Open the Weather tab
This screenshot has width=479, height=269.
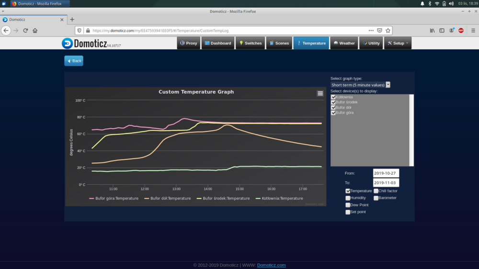[344, 43]
